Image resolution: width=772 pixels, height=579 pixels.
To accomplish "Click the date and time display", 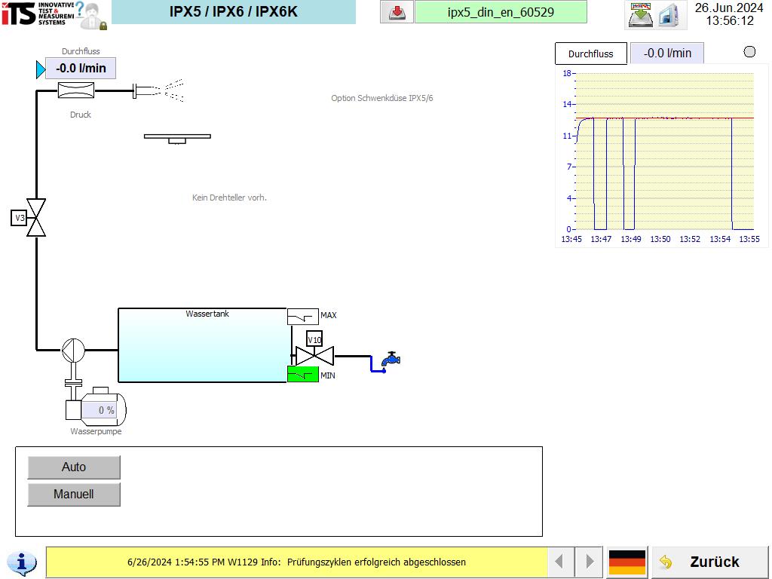I will [x=729, y=14].
